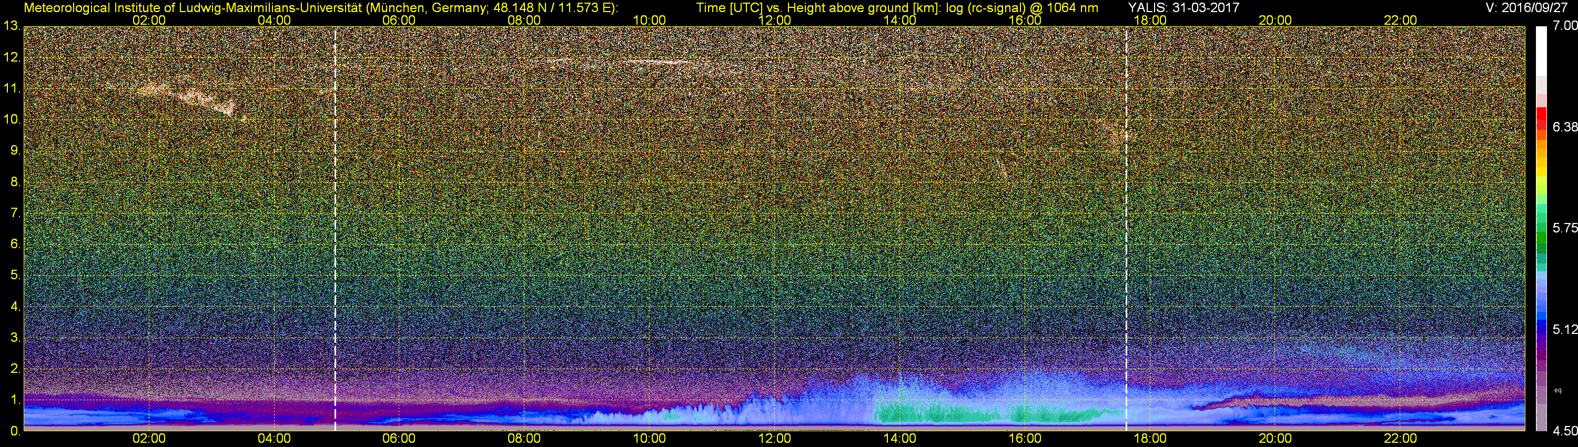Click the 04:00 label on the bottom time axis
This screenshot has width=1578, height=447.
click(274, 439)
